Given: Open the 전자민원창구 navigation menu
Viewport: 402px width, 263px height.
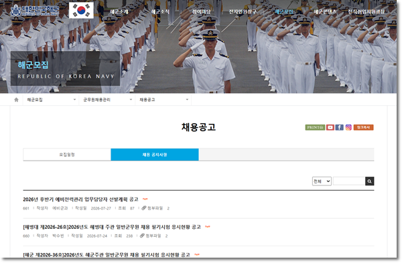Looking at the screenshot, I should click(243, 11).
